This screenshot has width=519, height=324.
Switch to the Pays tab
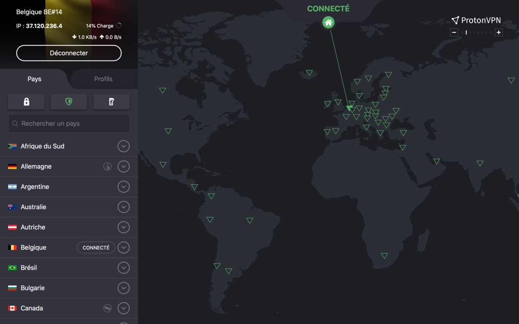click(x=35, y=79)
